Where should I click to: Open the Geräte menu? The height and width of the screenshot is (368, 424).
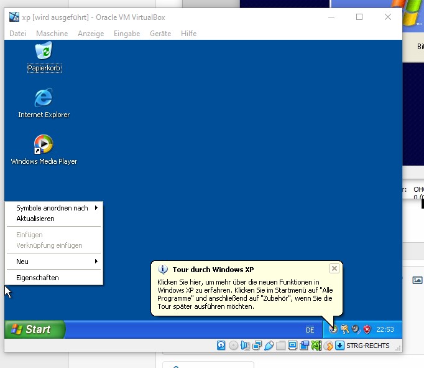coord(160,34)
